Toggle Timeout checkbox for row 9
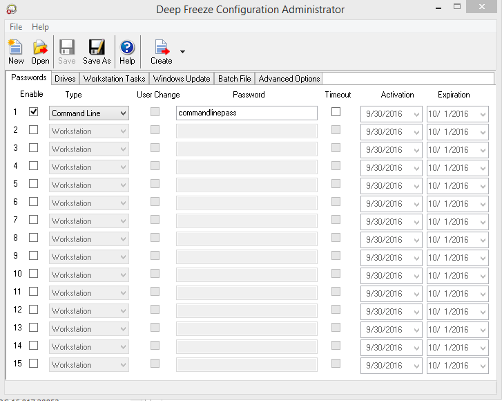The image size is (502, 401). tap(336, 256)
